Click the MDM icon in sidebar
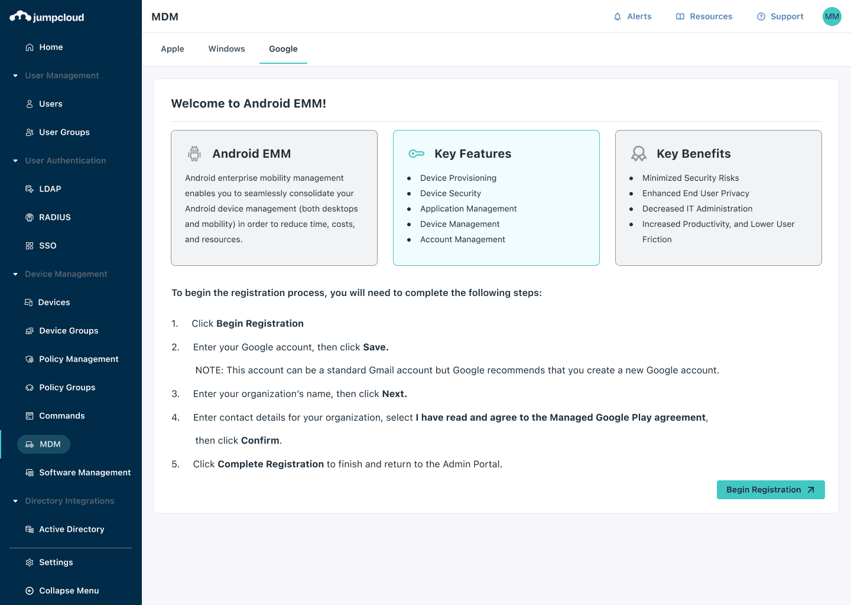This screenshot has height=605, width=851. coord(30,444)
